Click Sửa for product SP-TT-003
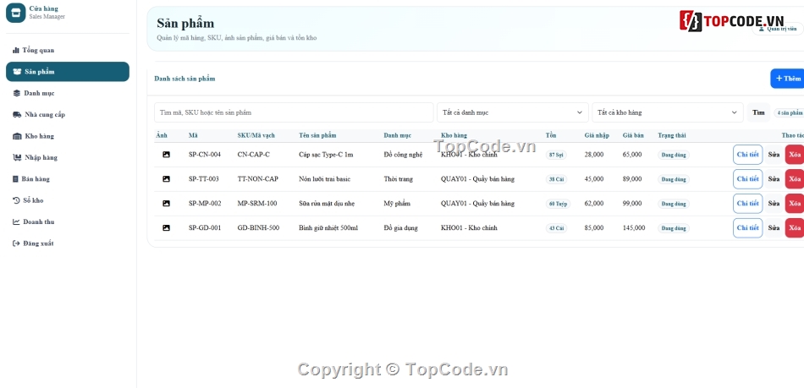The width and height of the screenshot is (804, 388). (x=774, y=179)
